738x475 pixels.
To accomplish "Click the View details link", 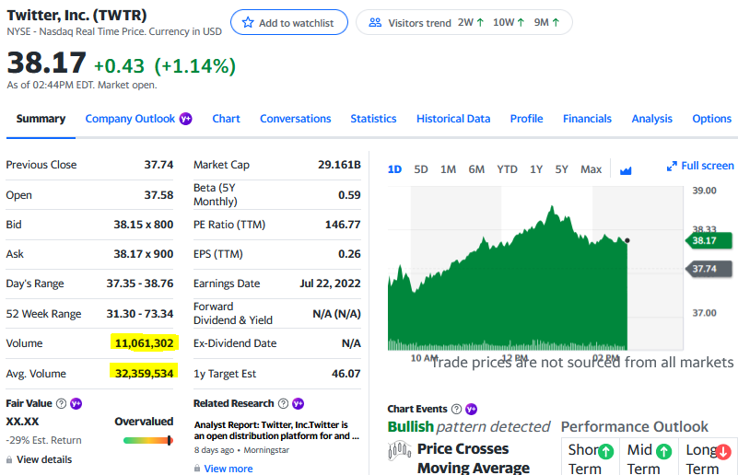I will tap(44, 459).
